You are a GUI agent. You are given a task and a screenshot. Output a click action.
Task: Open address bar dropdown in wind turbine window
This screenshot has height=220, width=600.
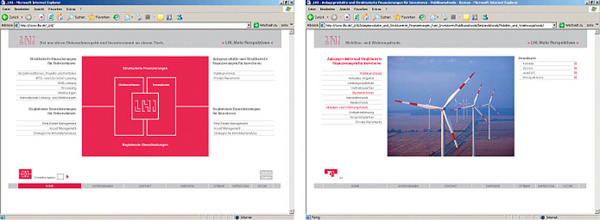click(554, 25)
